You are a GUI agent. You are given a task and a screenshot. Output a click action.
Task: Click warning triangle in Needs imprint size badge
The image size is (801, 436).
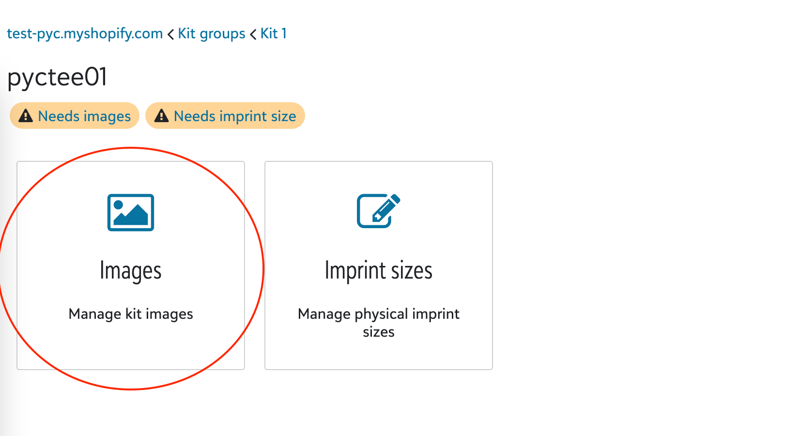(161, 116)
